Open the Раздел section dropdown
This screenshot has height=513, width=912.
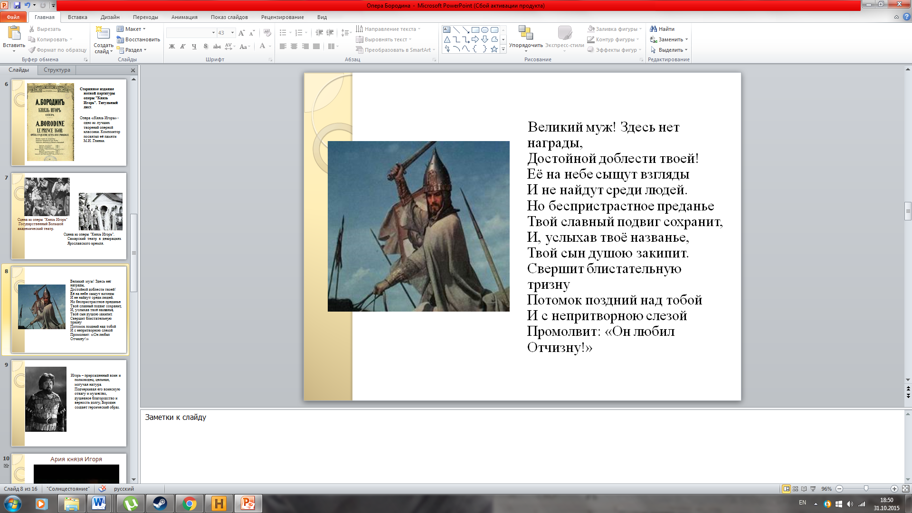(x=132, y=50)
